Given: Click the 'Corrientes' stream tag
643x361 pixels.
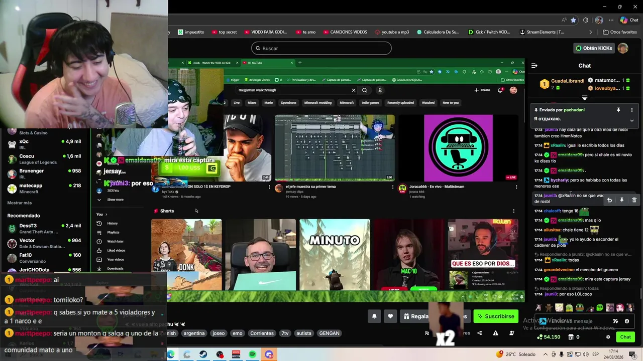Looking at the screenshot, I should 262,333.
